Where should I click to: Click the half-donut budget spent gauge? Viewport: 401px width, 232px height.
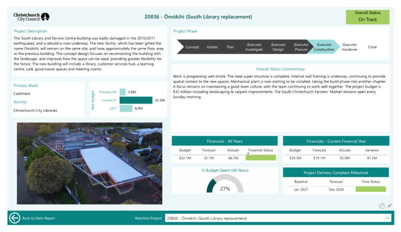pos(225,184)
